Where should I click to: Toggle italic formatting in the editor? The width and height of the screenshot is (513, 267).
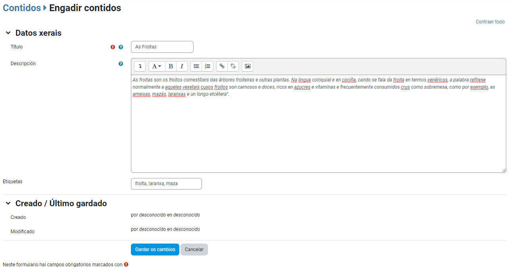(182, 66)
